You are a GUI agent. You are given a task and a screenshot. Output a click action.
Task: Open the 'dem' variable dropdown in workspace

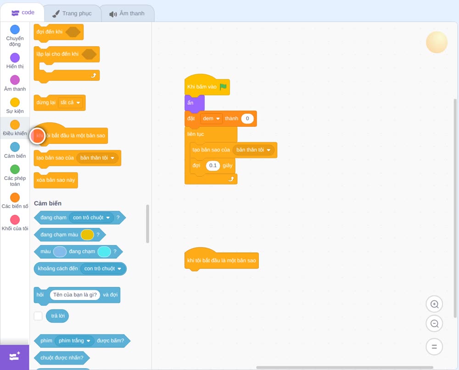(211, 118)
